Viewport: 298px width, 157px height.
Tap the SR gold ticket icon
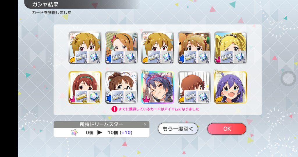tap(81, 97)
